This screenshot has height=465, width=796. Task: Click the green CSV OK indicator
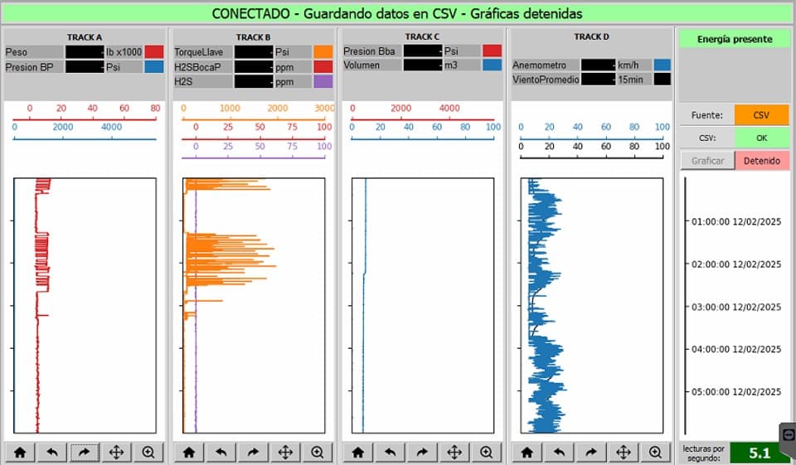(x=761, y=138)
